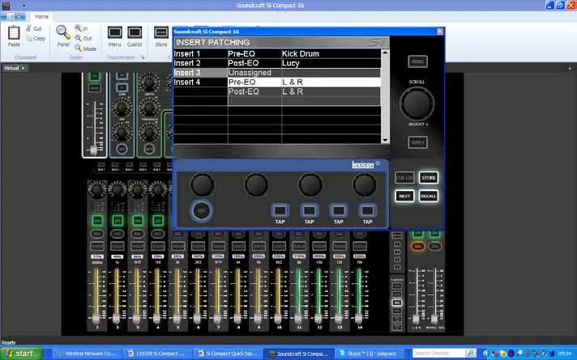Open the Touchscreen group dialog launcher
Screen dimensions: 577x360
tap(143, 57)
